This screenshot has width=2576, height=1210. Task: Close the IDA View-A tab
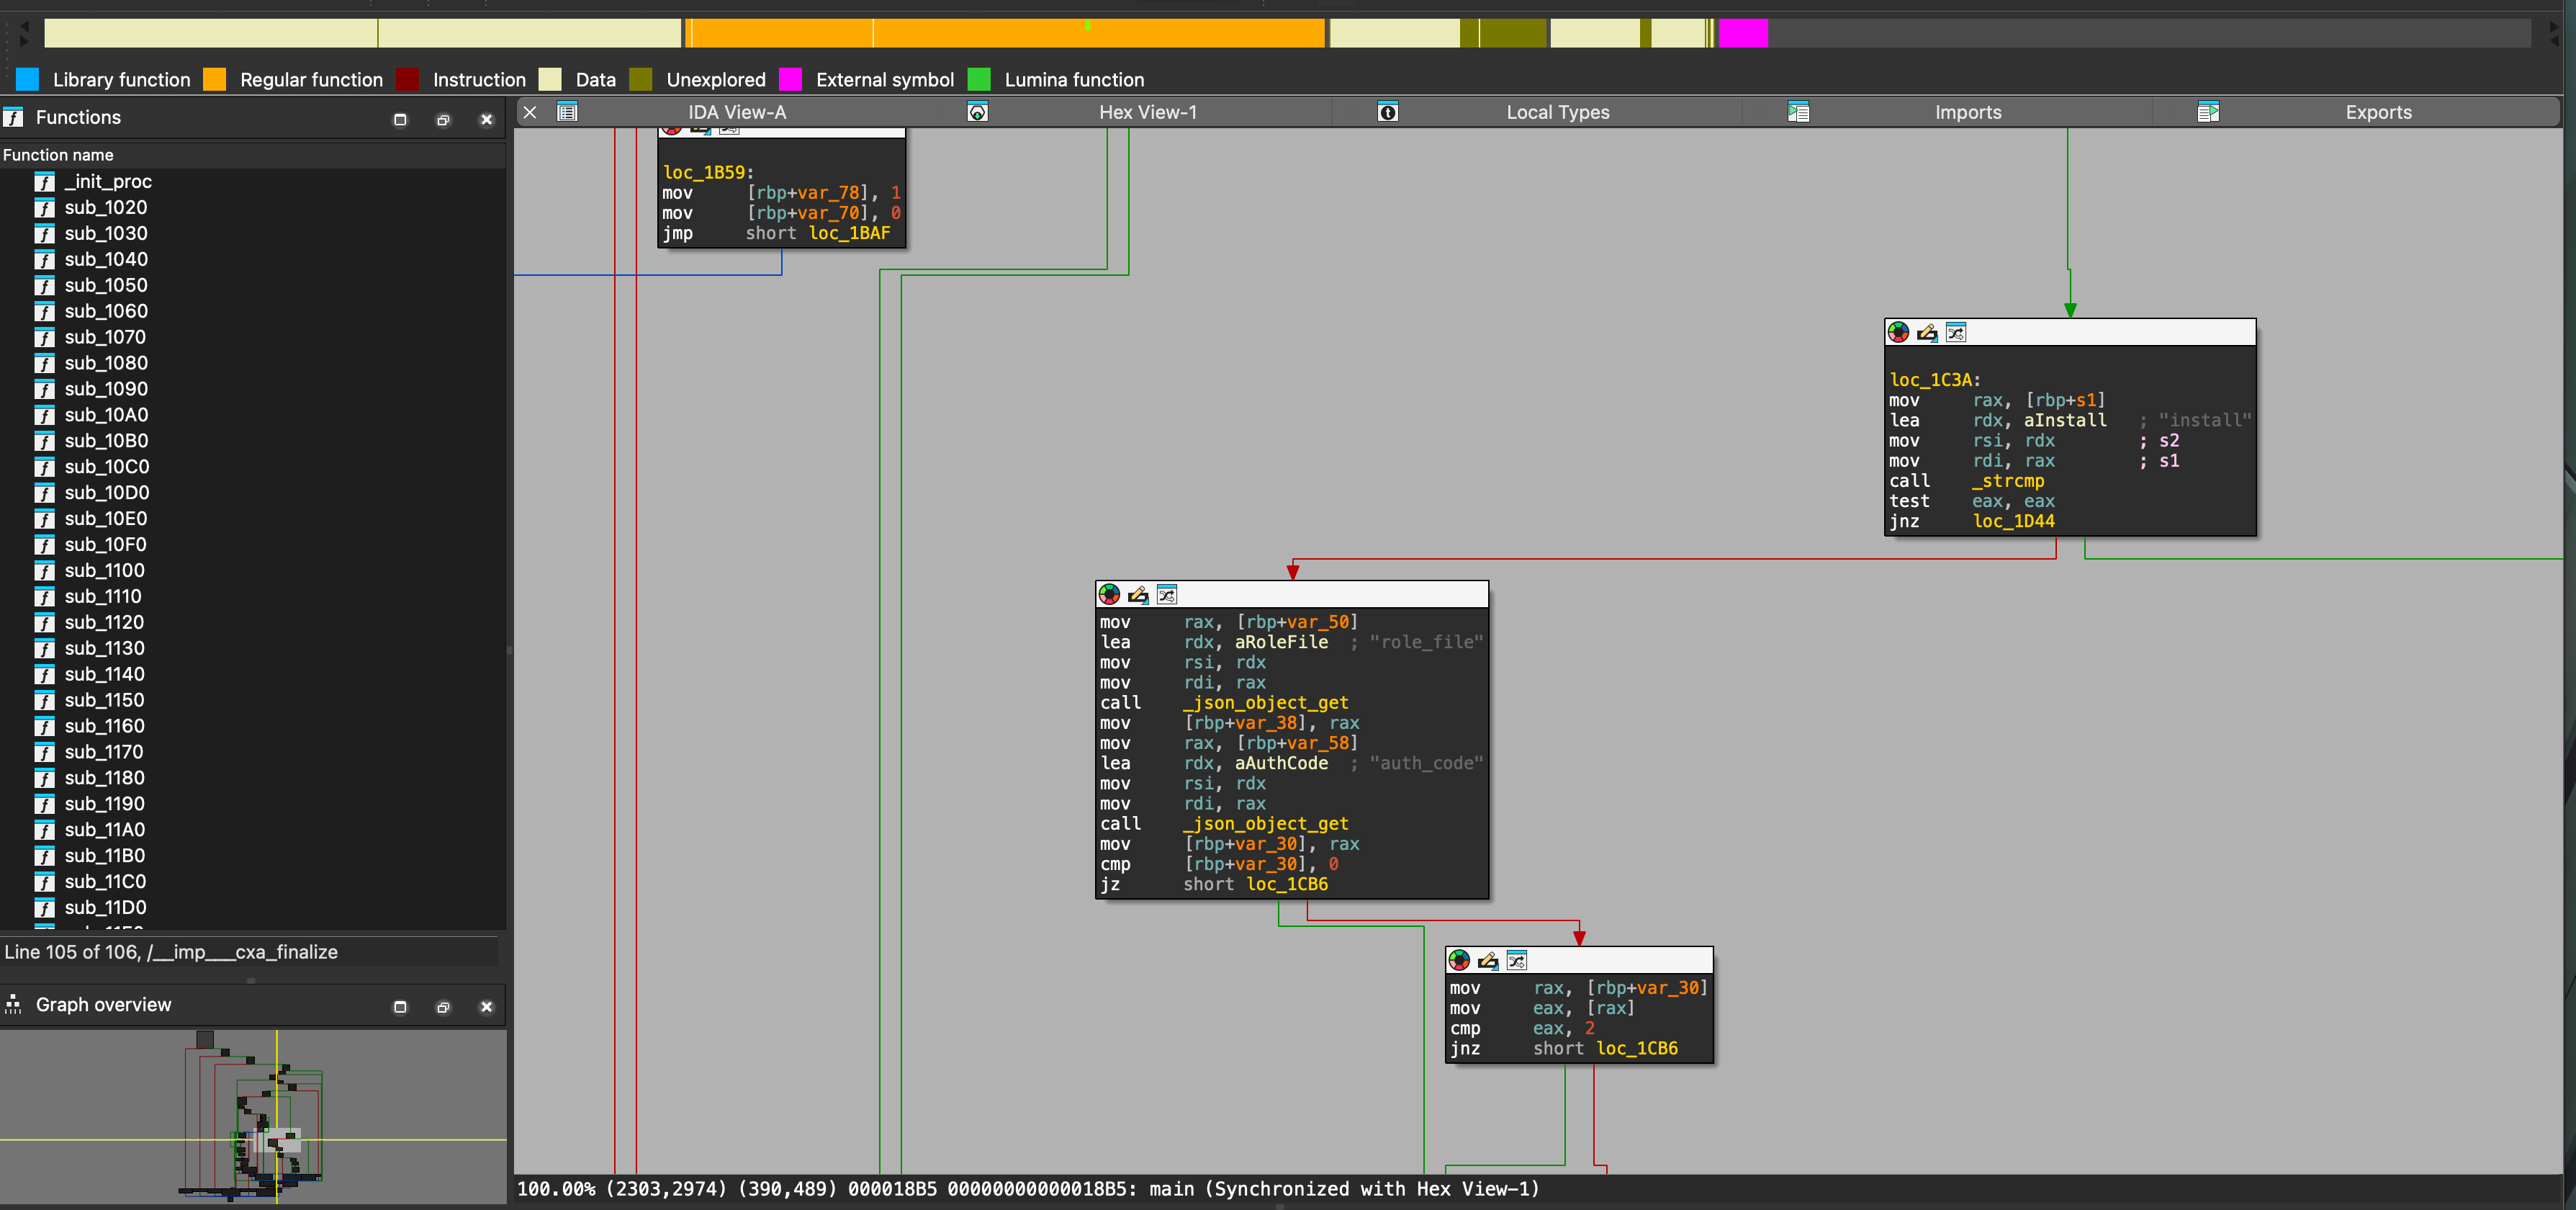click(x=530, y=112)
